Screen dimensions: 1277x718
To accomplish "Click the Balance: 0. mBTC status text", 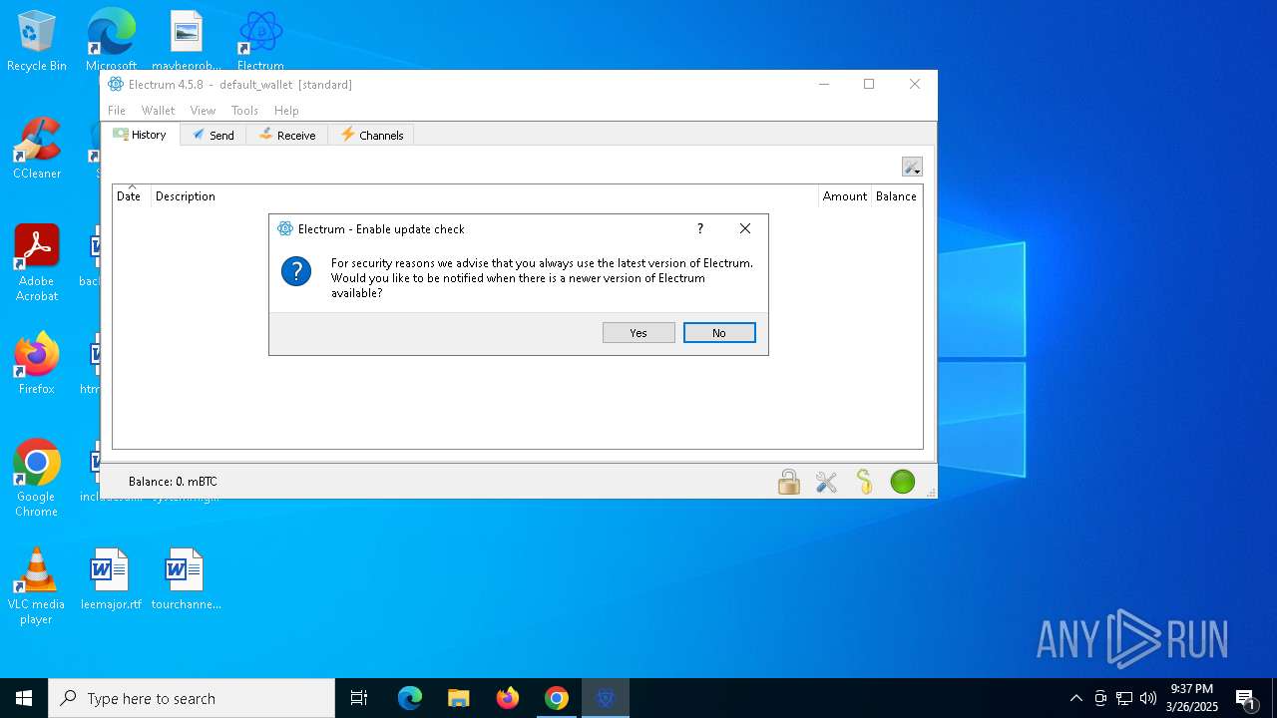I will pyautogui.click(x=173, y=482).
